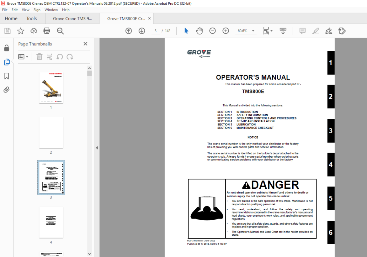Select the Hand pan tool
Image resolution: width=367 pixels, height=257 pixels.
(x=199, y=31)
